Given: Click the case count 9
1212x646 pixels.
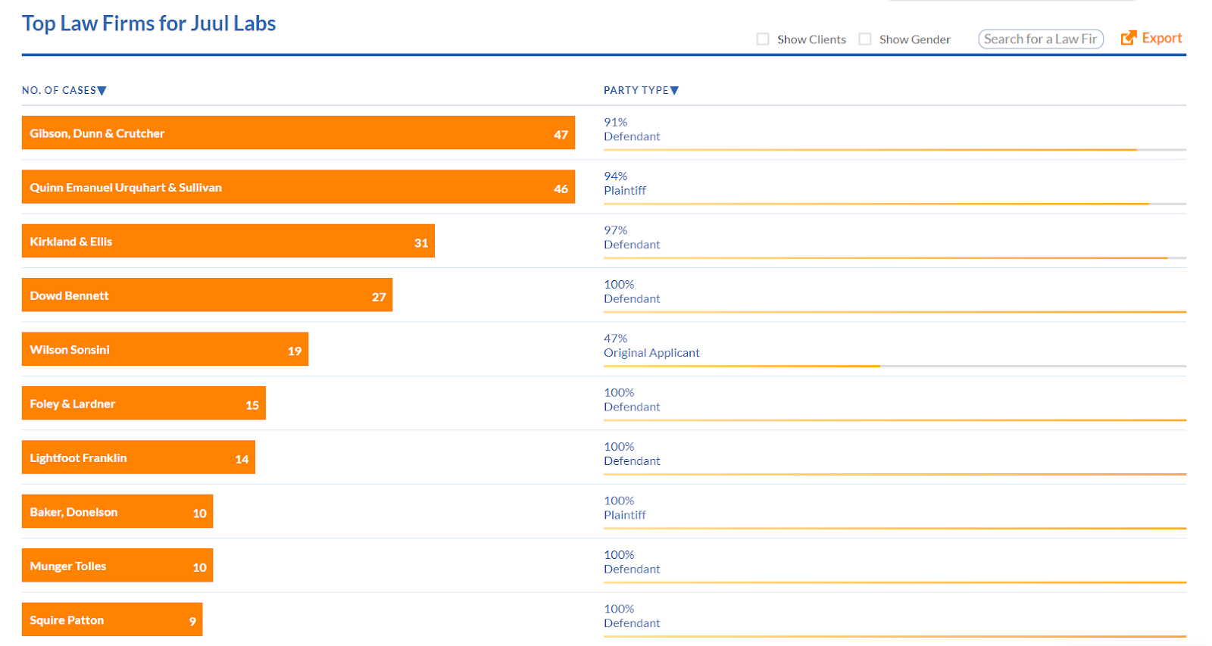Looking at the screenshot, I should pos(192,622).
